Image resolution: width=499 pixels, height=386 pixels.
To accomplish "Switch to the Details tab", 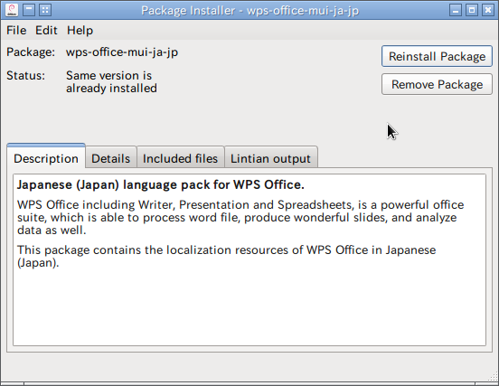I will (x=111, y=158).
